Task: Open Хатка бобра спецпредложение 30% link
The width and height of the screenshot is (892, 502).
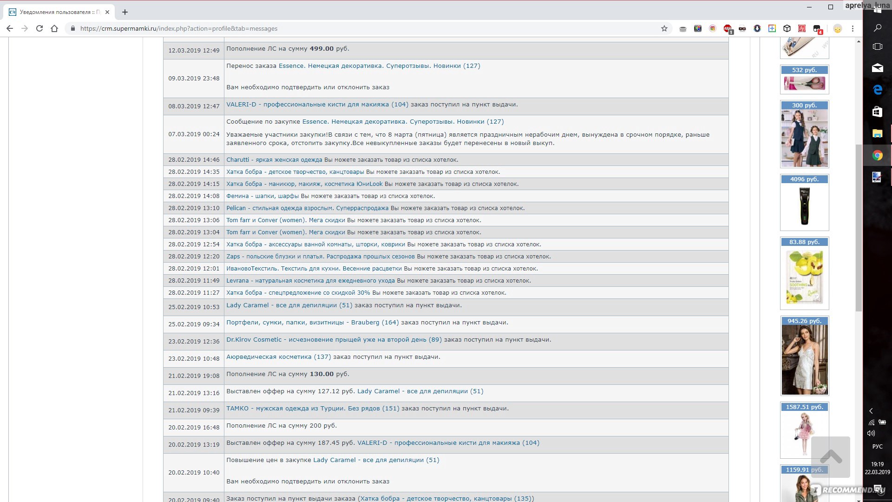Action: pyautogui.click(x=298, y=293)
